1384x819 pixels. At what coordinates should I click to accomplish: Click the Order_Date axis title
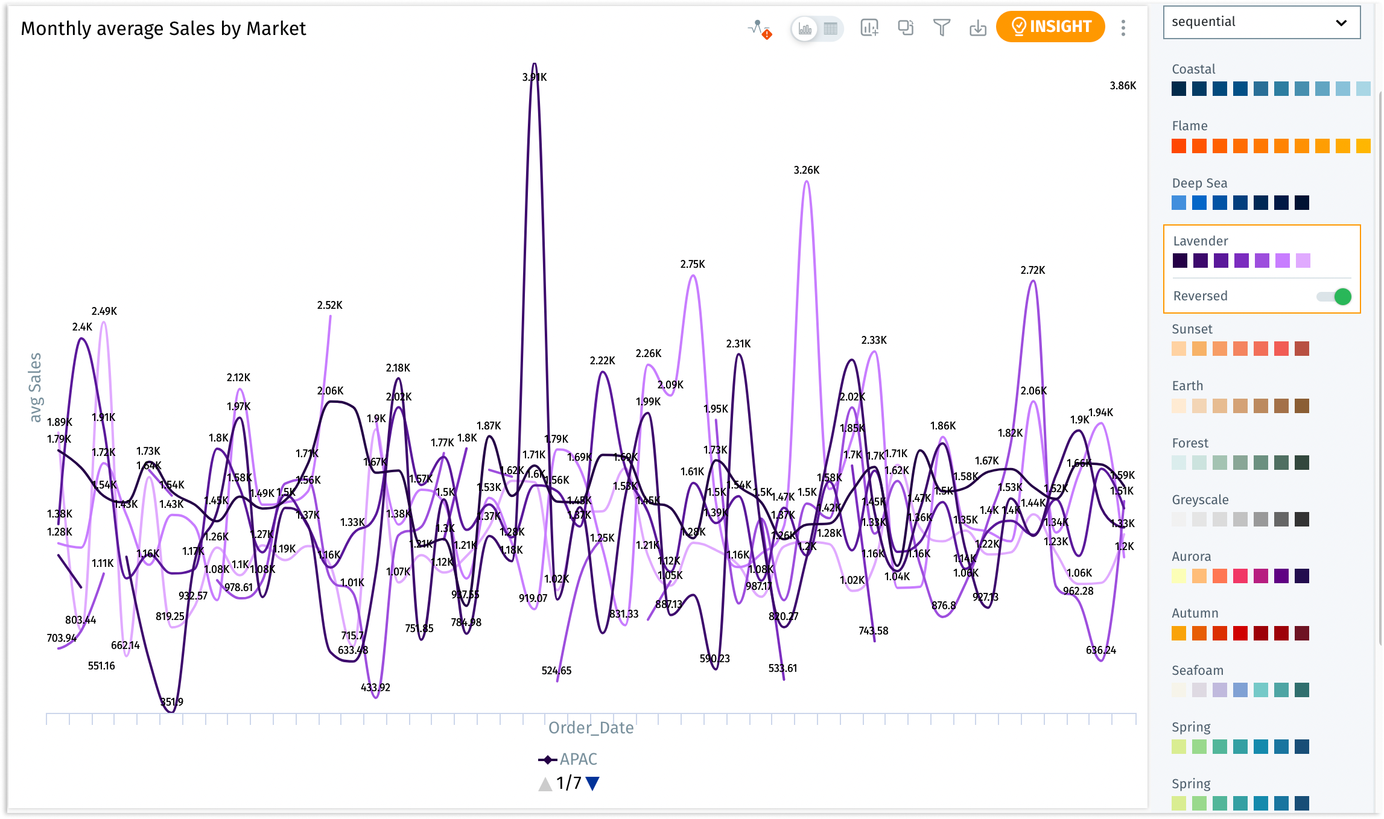[591, 728]
